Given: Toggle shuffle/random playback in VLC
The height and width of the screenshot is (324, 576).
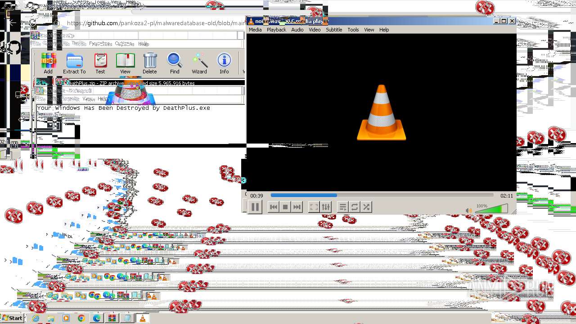Looking at the screenshot, I should [366, 207].
